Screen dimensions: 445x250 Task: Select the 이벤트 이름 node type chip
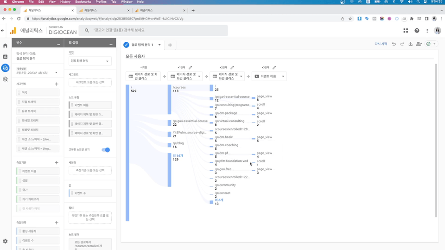90,105
